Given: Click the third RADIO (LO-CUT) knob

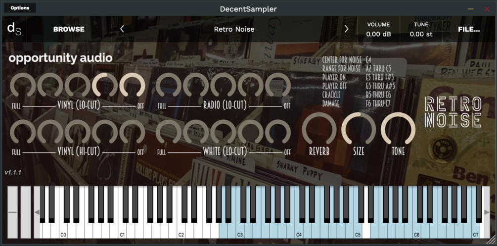Looking at the screenshot, I should [x=224, y=86].
